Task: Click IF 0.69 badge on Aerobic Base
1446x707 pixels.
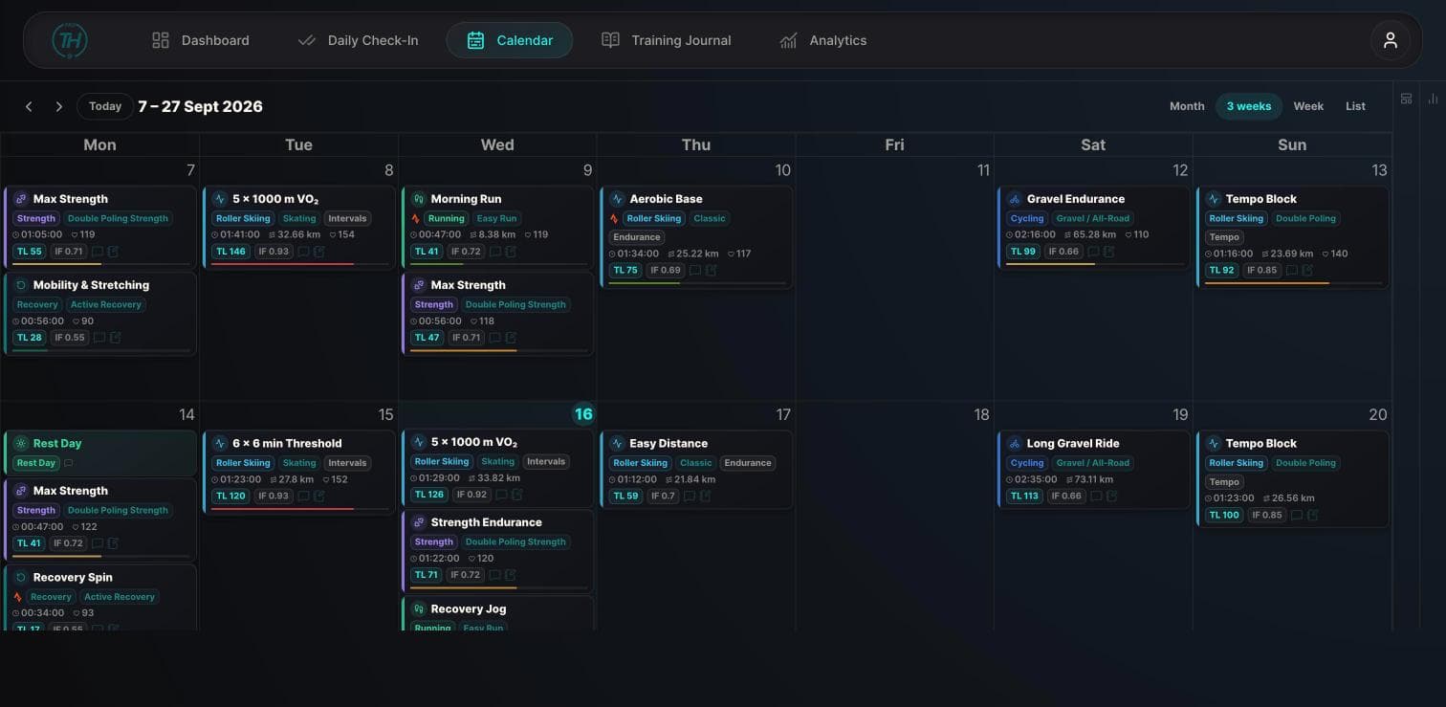Action: tap(665, 271)
